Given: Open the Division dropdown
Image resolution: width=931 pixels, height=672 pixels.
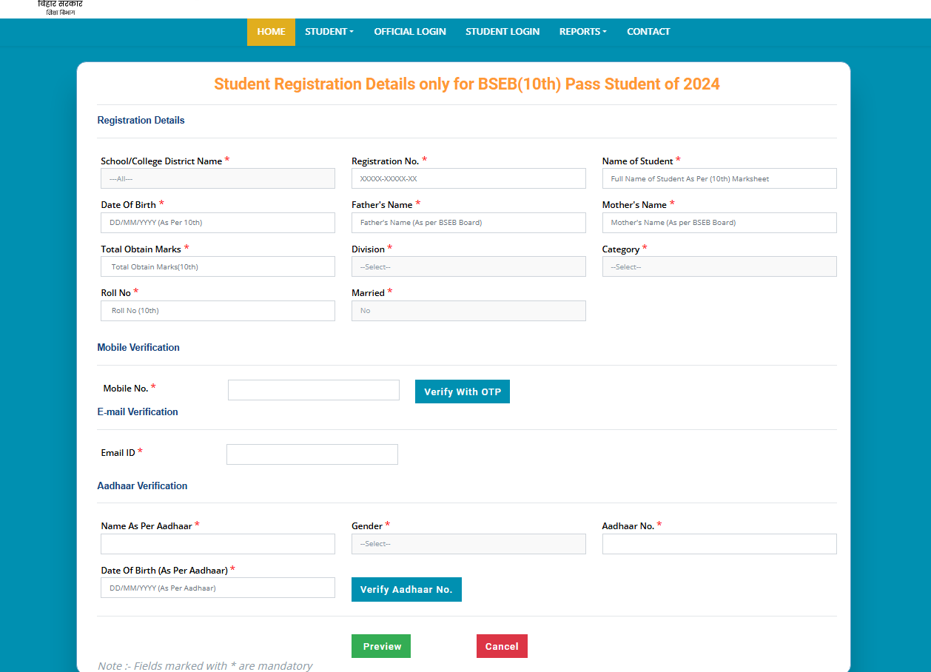Looking at the screenshot, I should (x=468, y=266).
